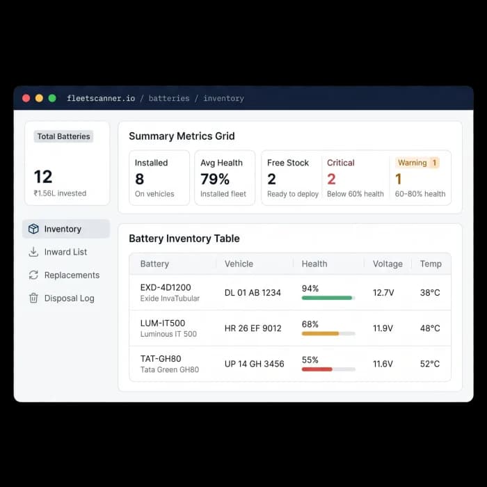Image resolution: width=487 pixels, height=487 pixels.
Task: Click the Health column header
Action: coord(314,264)
